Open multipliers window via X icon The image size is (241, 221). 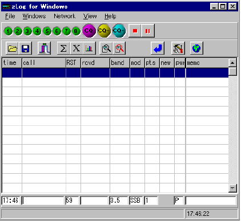[77, 48]
